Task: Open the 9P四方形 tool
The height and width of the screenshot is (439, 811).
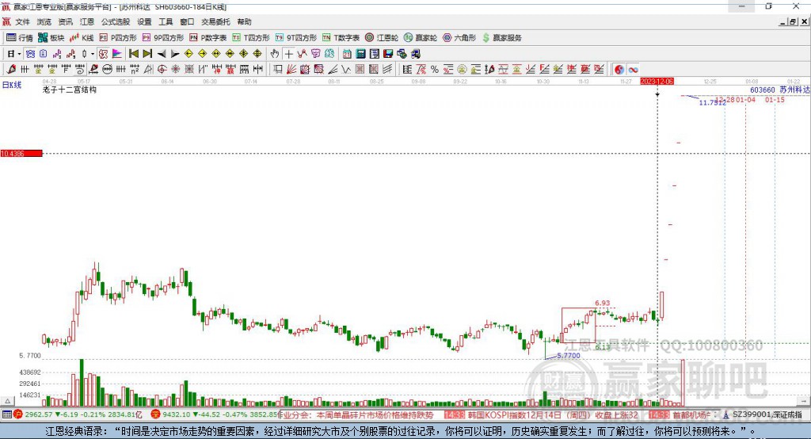Action: tap(163, 38)
